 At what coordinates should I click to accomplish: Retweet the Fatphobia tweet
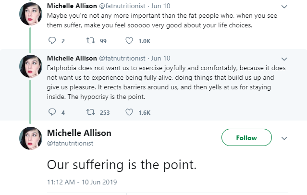[90, 112]
